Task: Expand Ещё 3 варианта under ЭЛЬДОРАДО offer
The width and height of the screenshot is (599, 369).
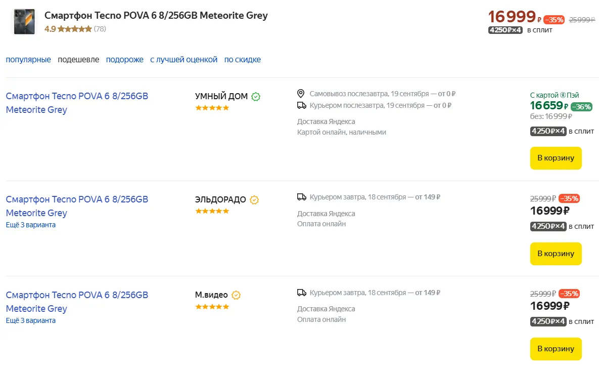Action: tap(31, 225)
